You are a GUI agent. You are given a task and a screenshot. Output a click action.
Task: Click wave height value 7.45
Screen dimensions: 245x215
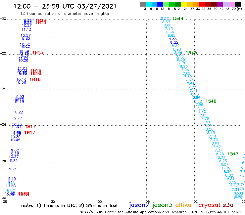[169, 29]
